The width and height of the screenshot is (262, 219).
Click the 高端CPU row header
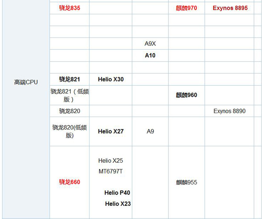point(26,82)
